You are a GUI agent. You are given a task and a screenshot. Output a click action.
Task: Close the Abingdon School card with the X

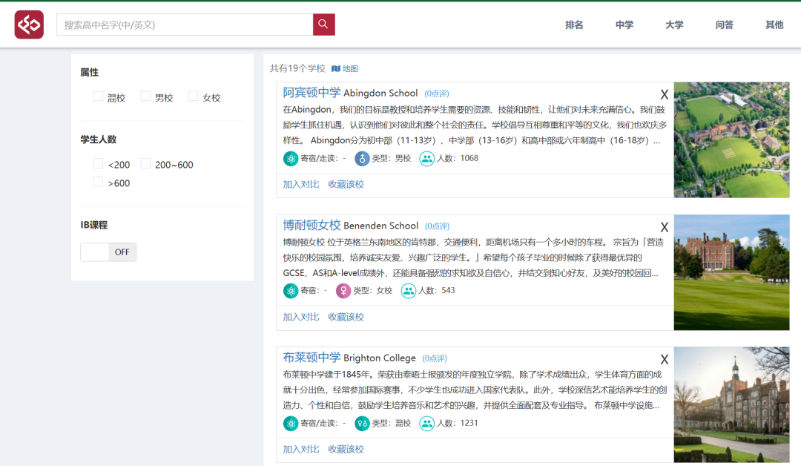[x=664, y=94]
